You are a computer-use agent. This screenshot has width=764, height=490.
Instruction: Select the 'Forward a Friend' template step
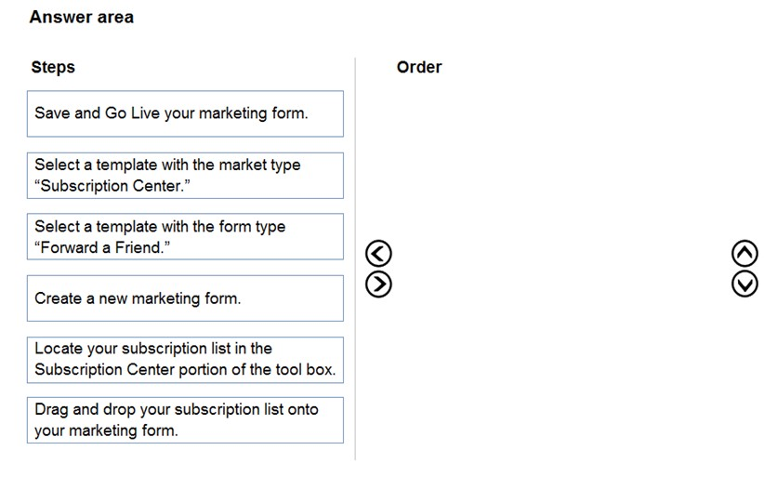pyautogui.click(x=185, y=236)
